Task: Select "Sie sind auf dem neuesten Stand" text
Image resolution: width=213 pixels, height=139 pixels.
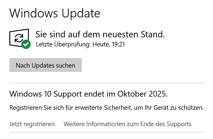Action: coord(100,34)
